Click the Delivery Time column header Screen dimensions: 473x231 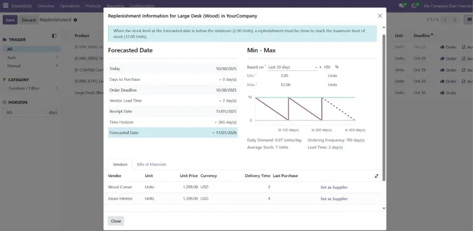tap(257, 176)
